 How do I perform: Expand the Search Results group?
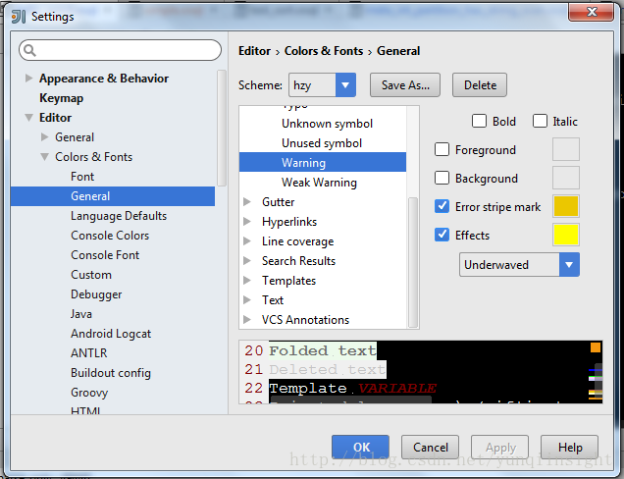[x=247, y=261]
